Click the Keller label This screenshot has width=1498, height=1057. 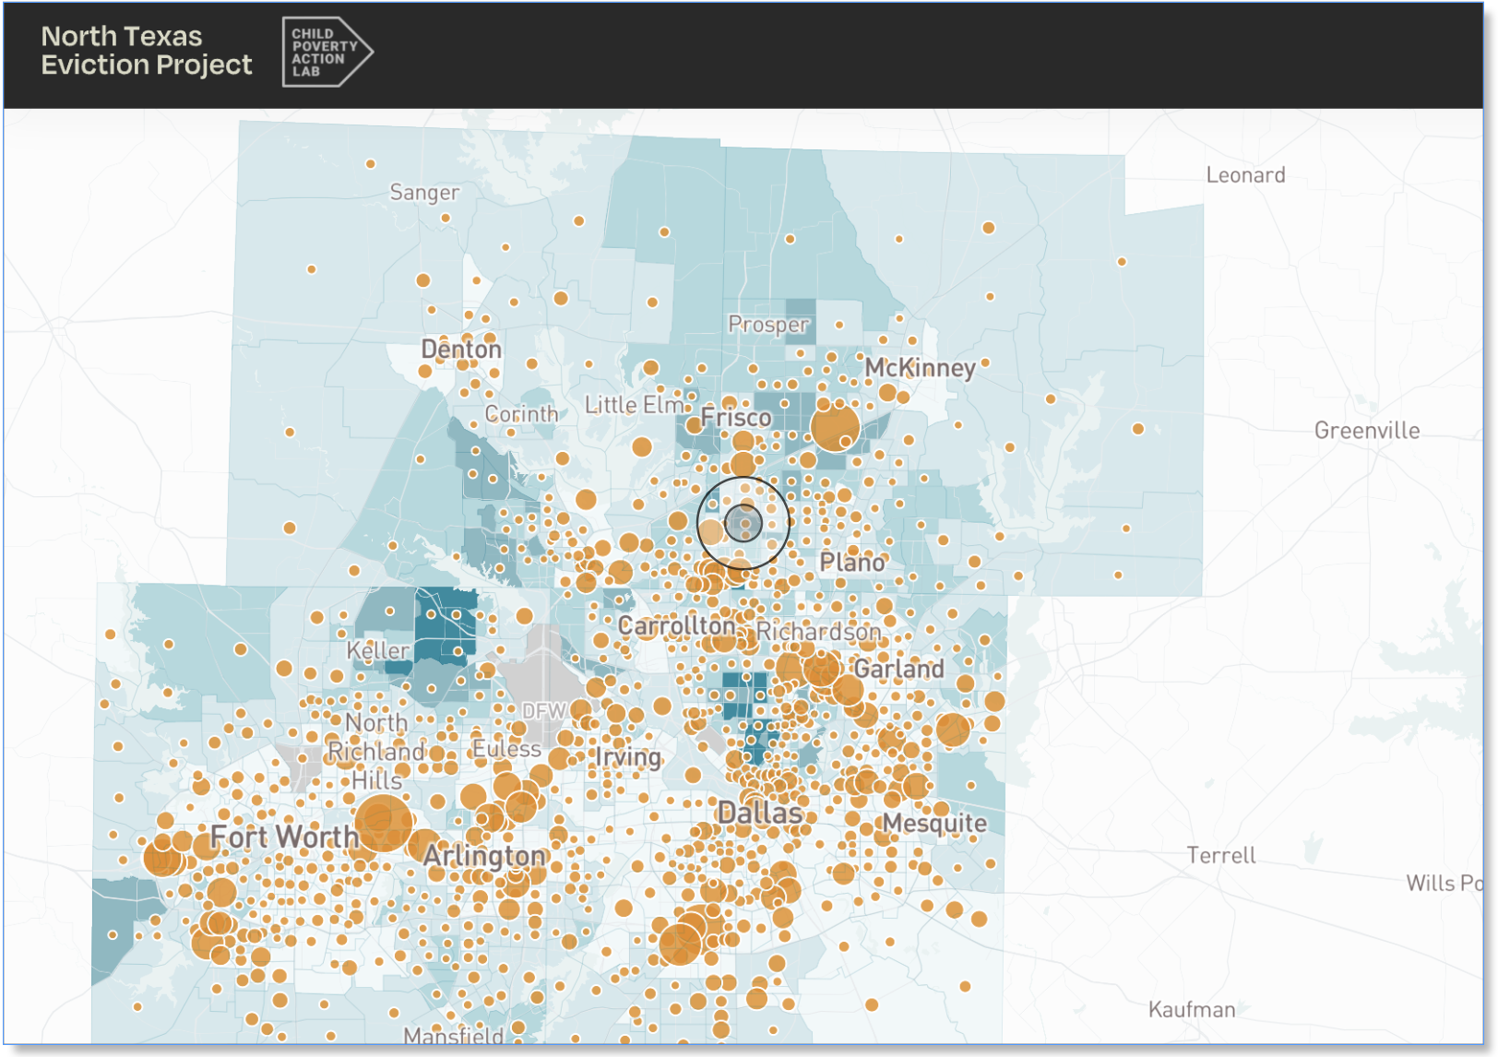(x=377, y=651)
